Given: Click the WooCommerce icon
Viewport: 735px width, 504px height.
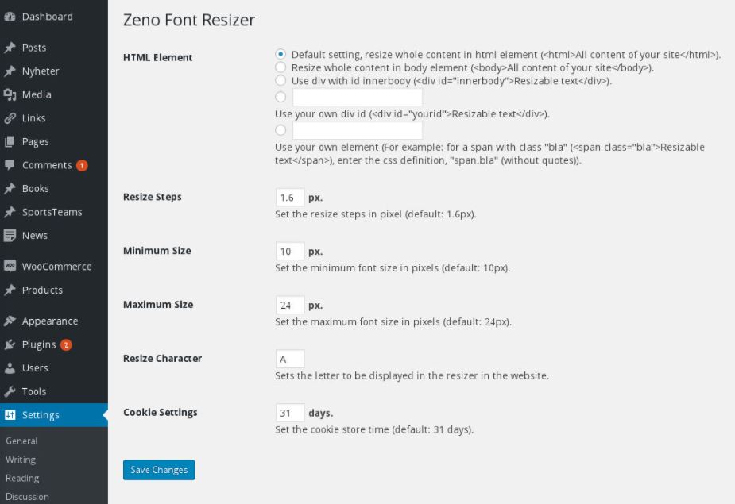Looking at the screenshot, I should click(10, 267).
